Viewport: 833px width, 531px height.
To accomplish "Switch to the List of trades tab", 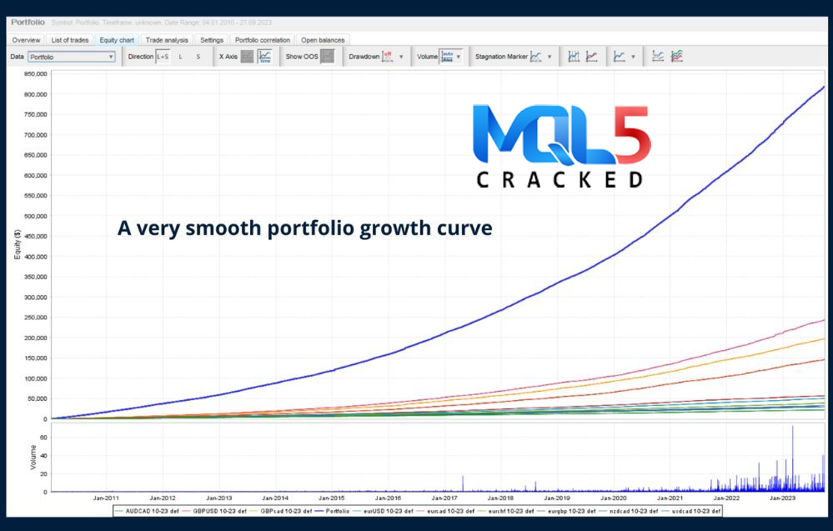I will [x=69, y=40].
